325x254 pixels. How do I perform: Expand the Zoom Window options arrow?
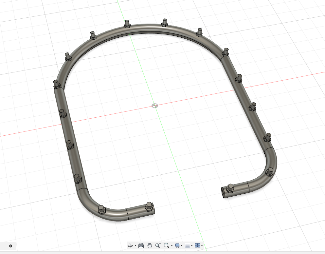click(x=172, y=245)
